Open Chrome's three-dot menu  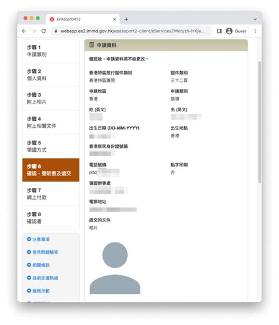[255, 31]
